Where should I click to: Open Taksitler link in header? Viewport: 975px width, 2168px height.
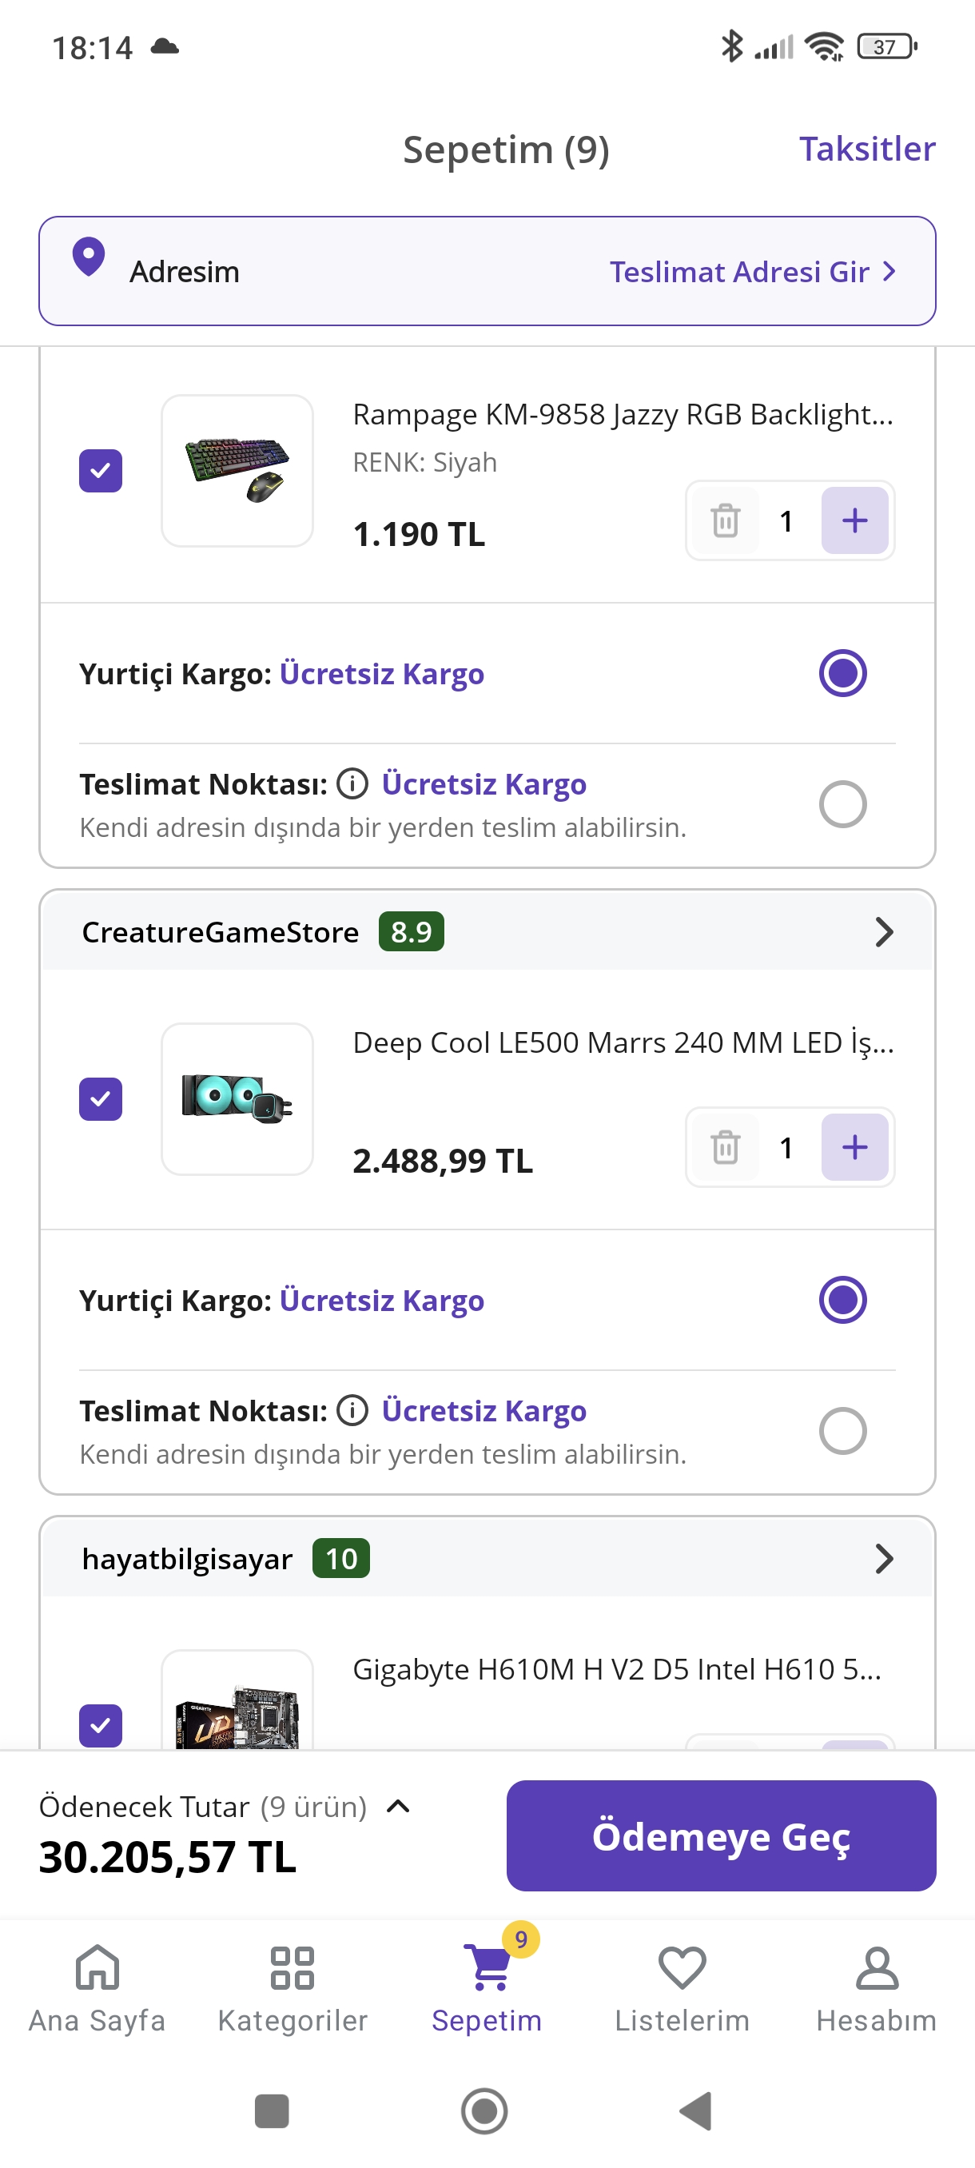point(866,149)
